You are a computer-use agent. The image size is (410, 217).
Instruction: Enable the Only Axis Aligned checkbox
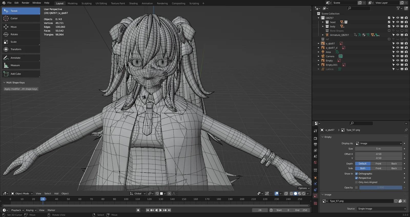[356, 182]
